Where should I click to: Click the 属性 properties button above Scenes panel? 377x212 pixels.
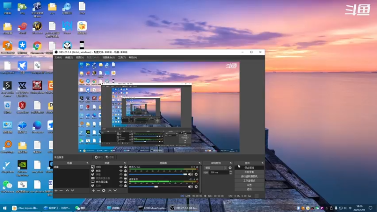98,157
